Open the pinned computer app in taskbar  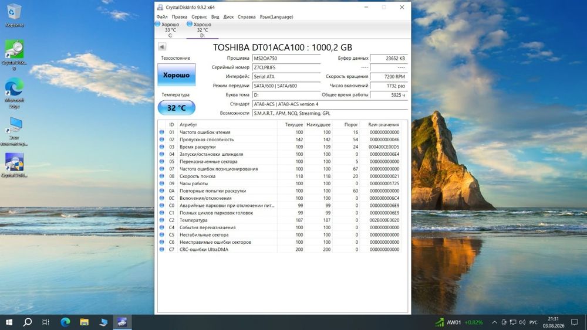pos(103,322)
